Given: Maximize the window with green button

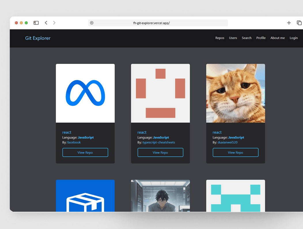Looking at the screenshot, I should coord(26,23).
